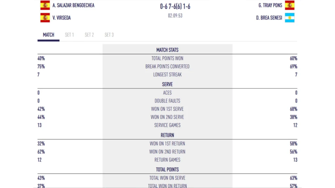The height and width of the screenshot is (188, 335).
Task: Open D. Brea Senesi player name
Action: point(269,18)
